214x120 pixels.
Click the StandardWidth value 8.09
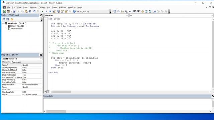pyautogui.click(x=32, y=92)
